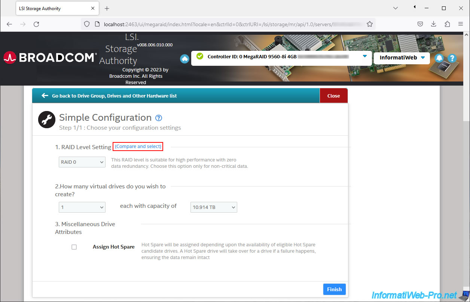Open the InformatiWeb user dropdown
This screenshot has width=470, height=302.
tap(402, 58)
